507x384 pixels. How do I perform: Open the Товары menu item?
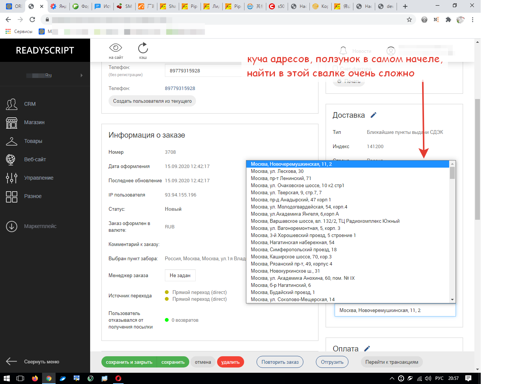point(33,141)
